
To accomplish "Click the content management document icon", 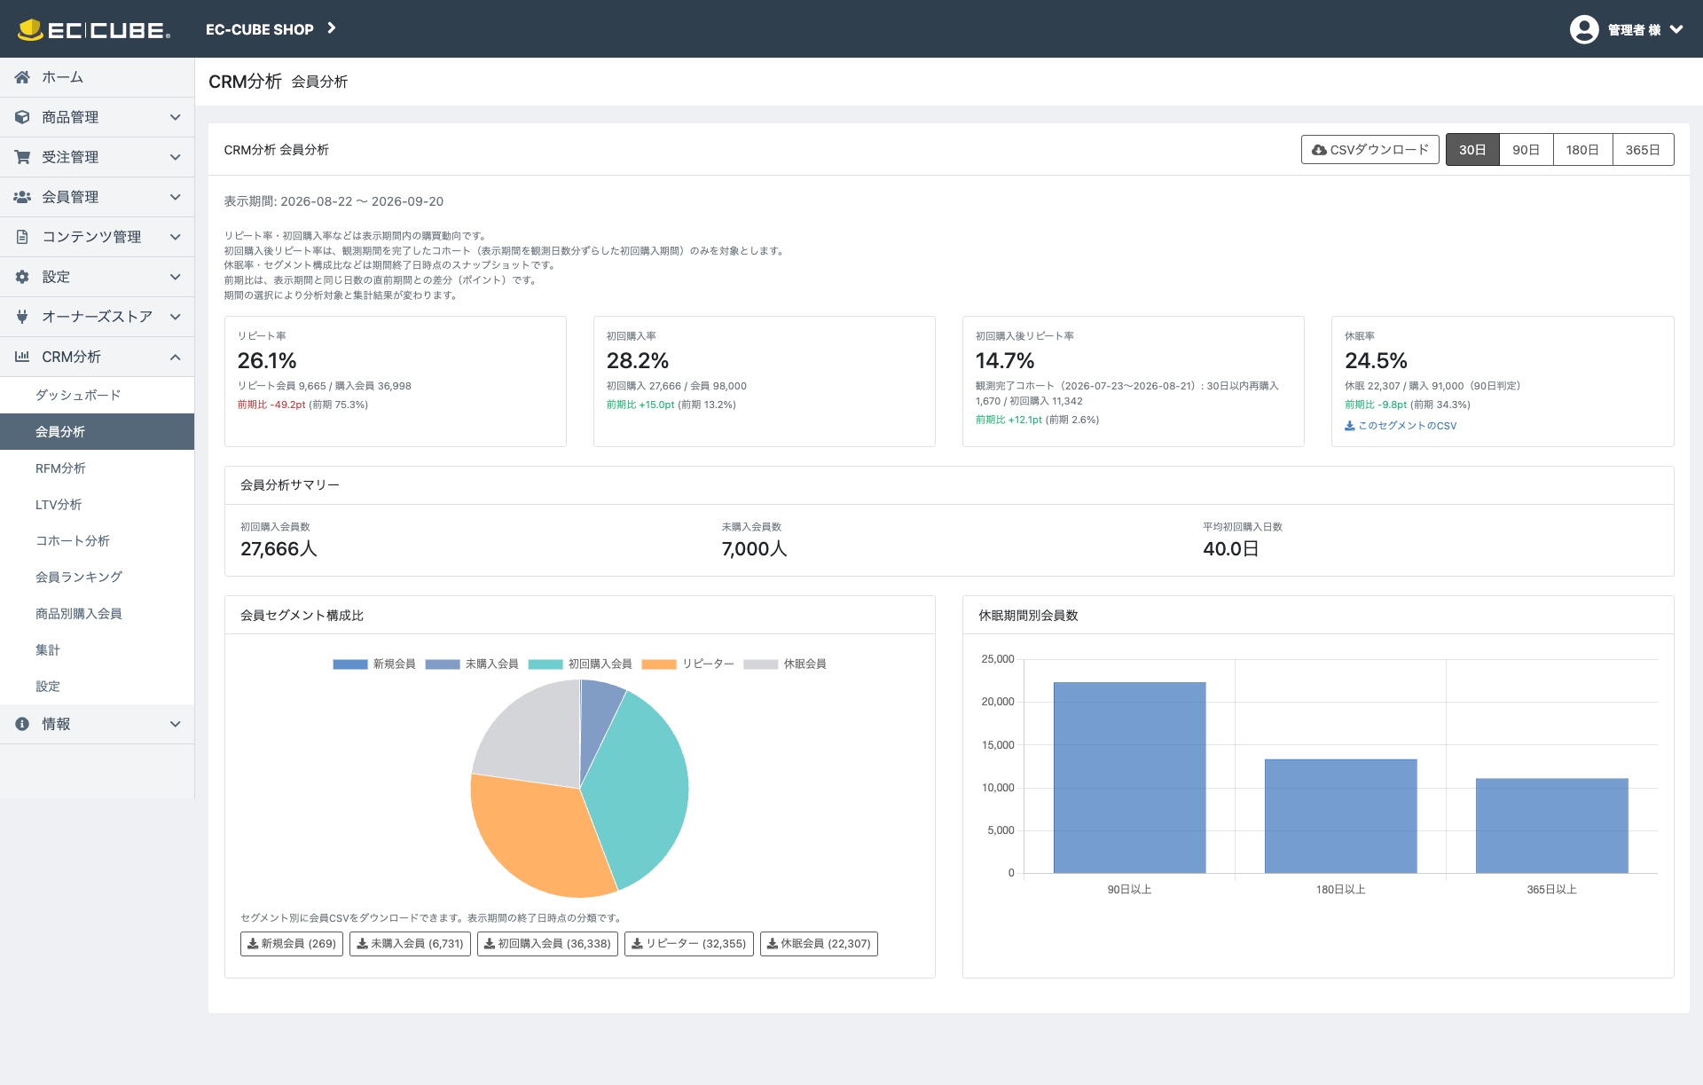I will pyautogui.click(x=22, y=237).
